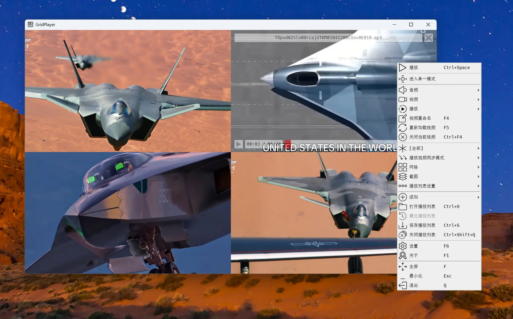The height and width of the screenshot is (319, 513).
Task: Click the single mode icon (进入单一模式)
Action: [402, 79]
